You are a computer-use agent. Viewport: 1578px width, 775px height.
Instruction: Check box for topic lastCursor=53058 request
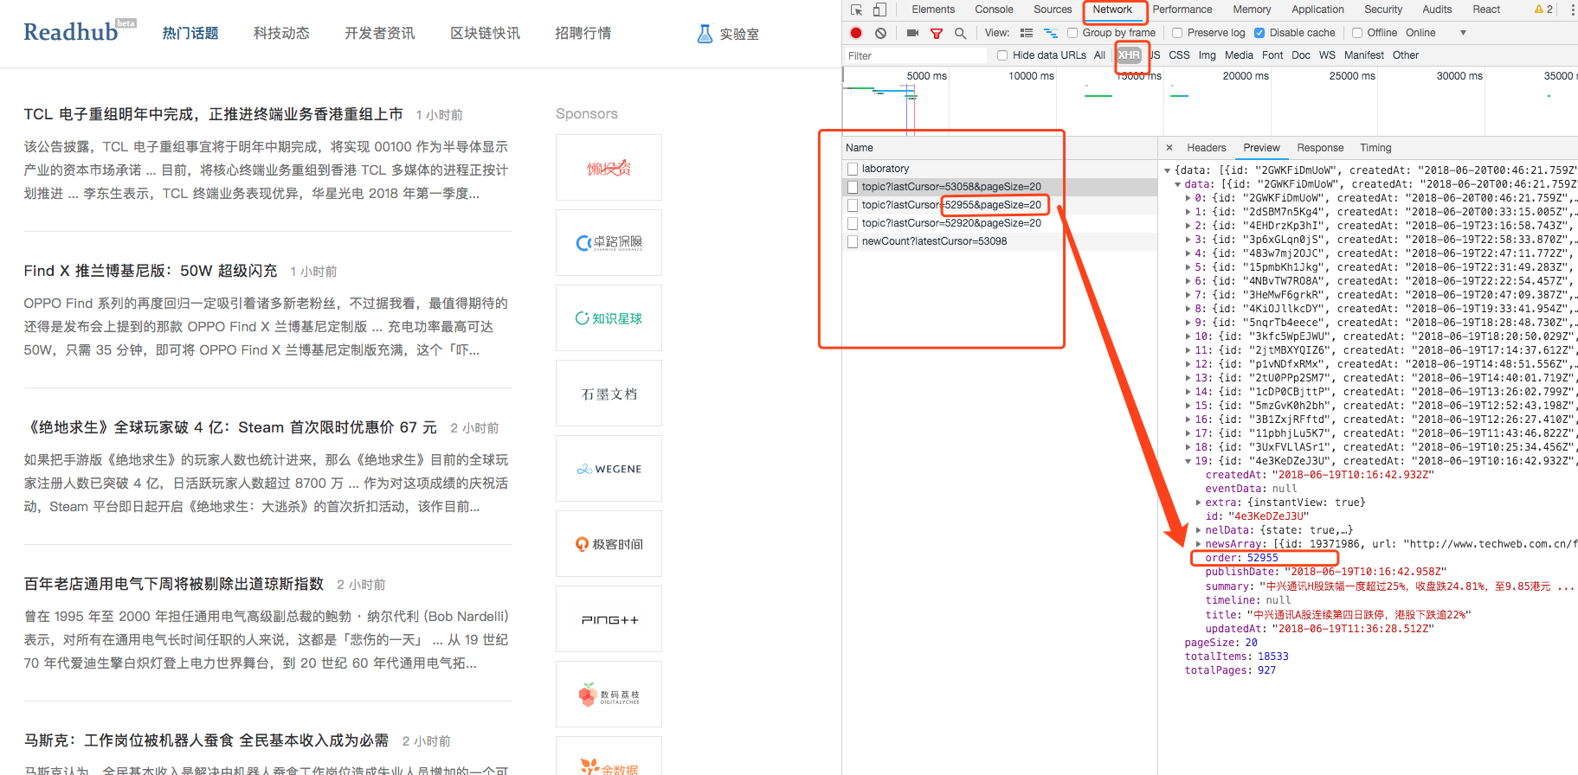click(x=853, y=187)
